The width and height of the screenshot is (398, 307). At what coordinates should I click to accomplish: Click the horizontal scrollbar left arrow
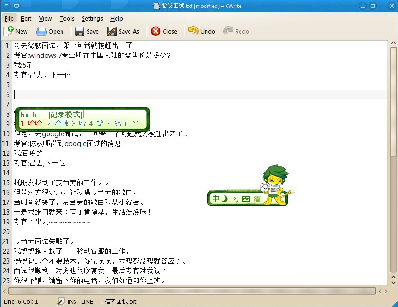tap(4, 291)
